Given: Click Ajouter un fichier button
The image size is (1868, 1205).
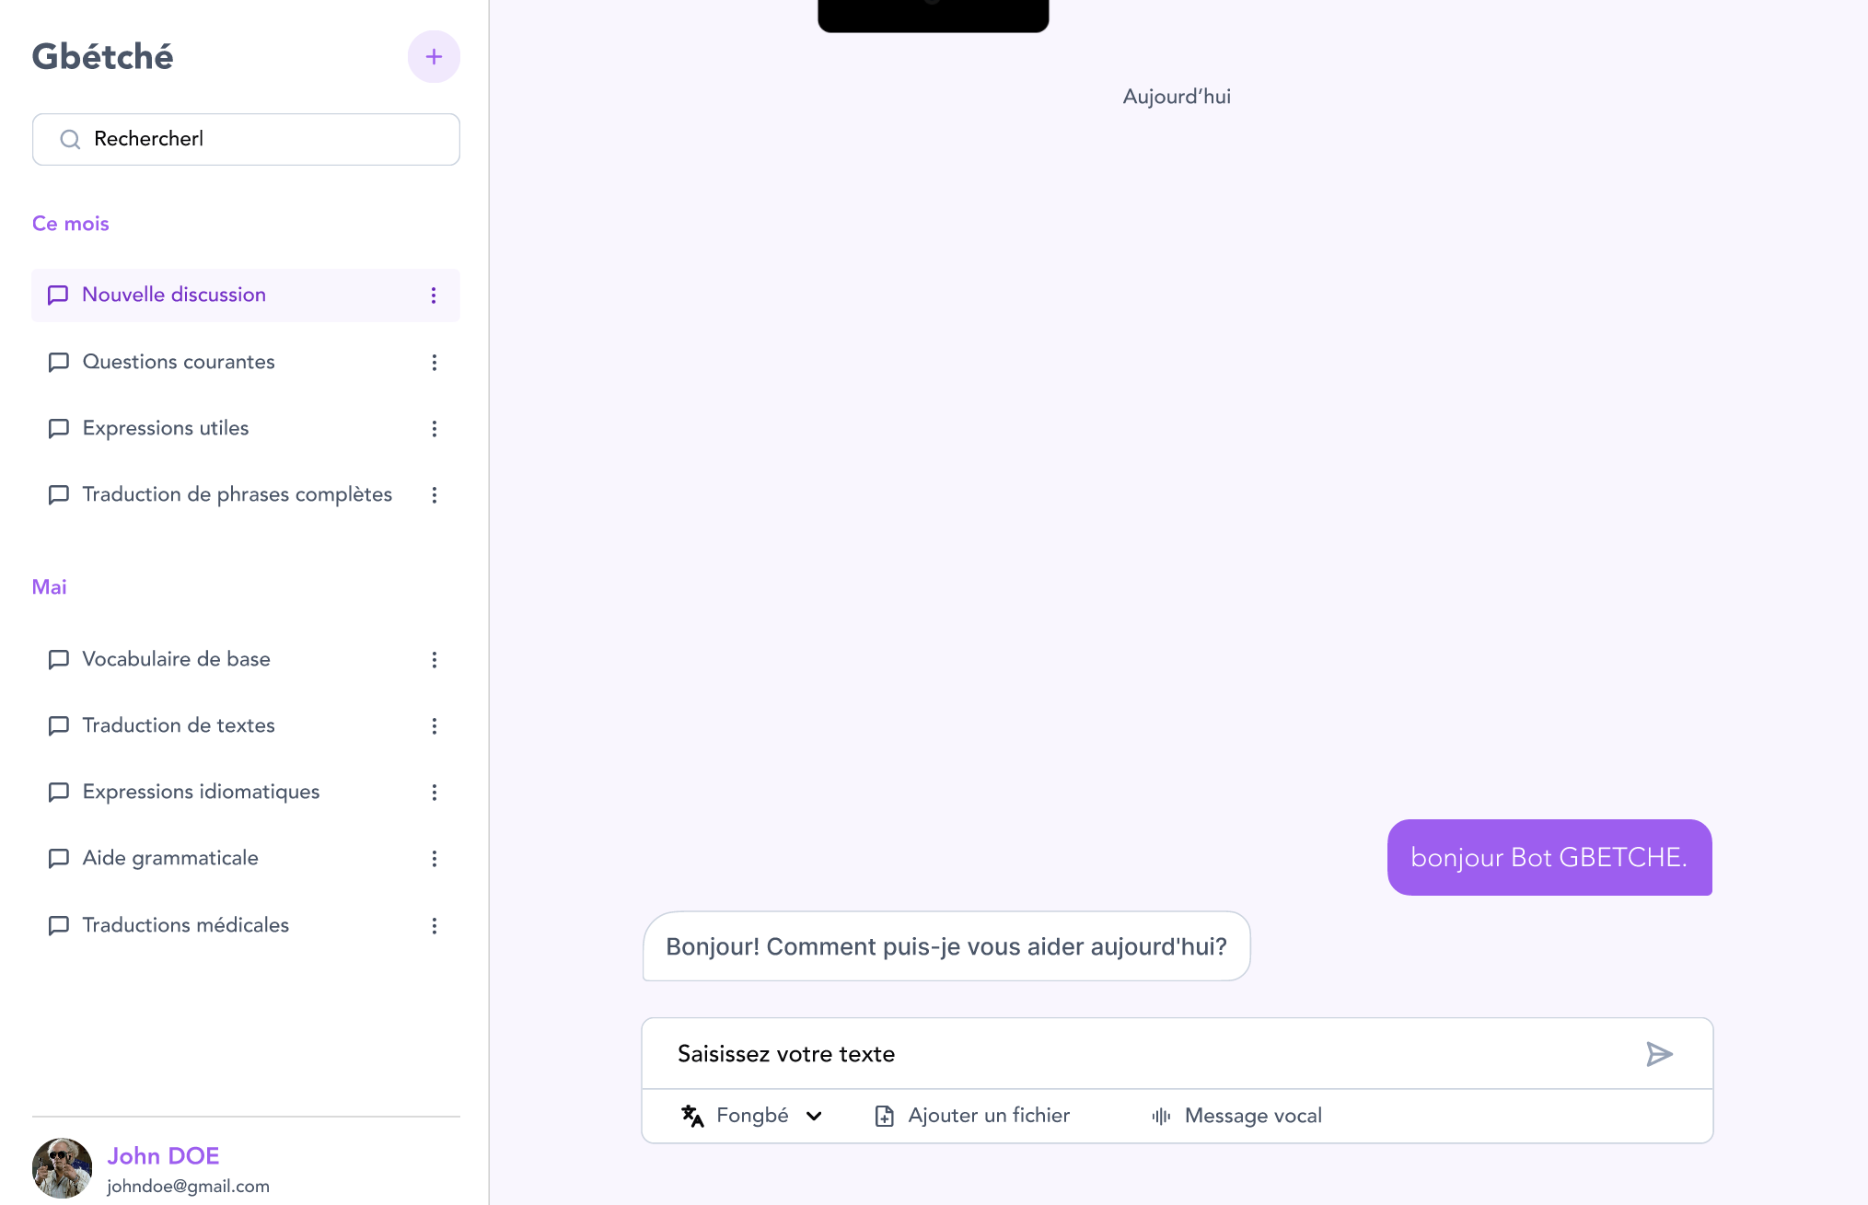Looking at the screenshot, I should point(972,1116).
